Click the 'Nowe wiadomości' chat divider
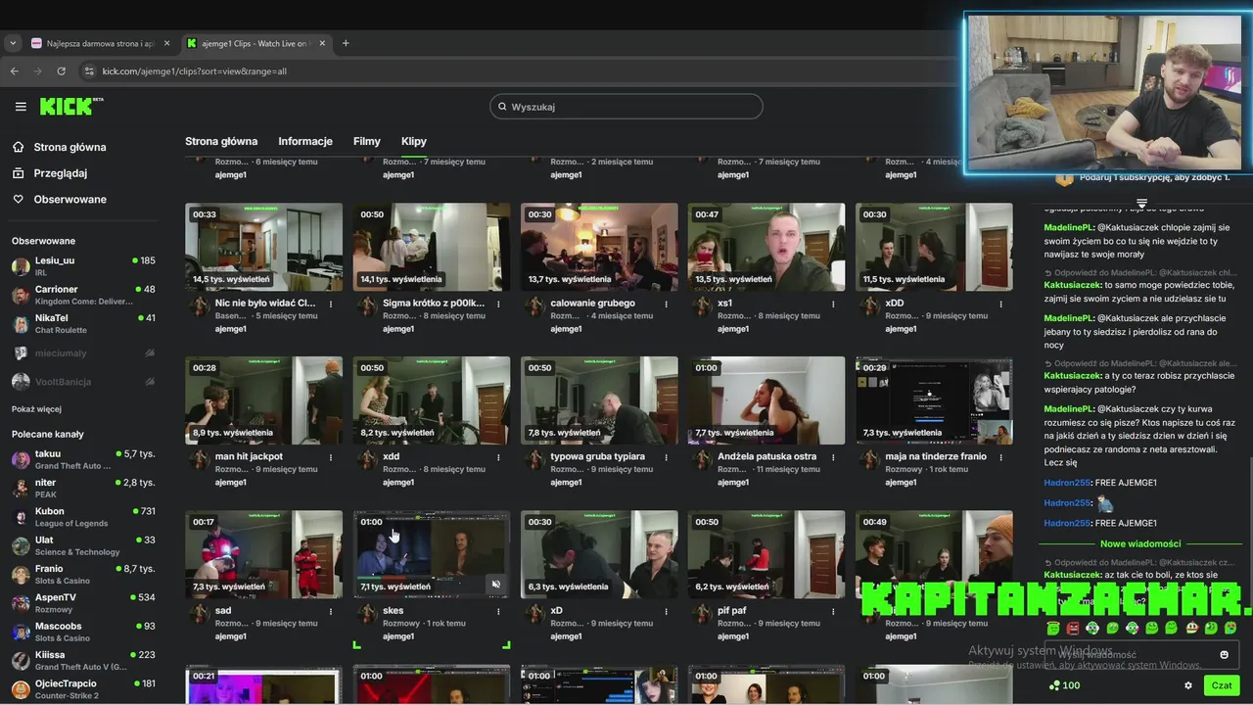Image resolution: width=1253 pixels, height=705 pixels. (1140, 543)
